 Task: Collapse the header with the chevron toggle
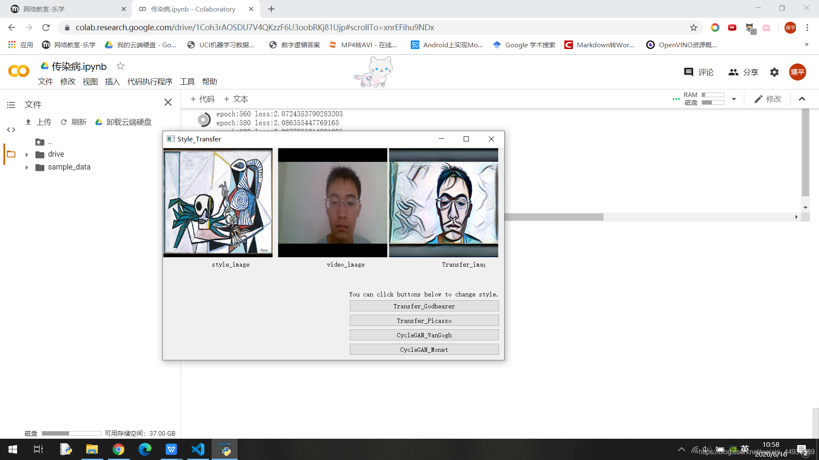(802, 99)
